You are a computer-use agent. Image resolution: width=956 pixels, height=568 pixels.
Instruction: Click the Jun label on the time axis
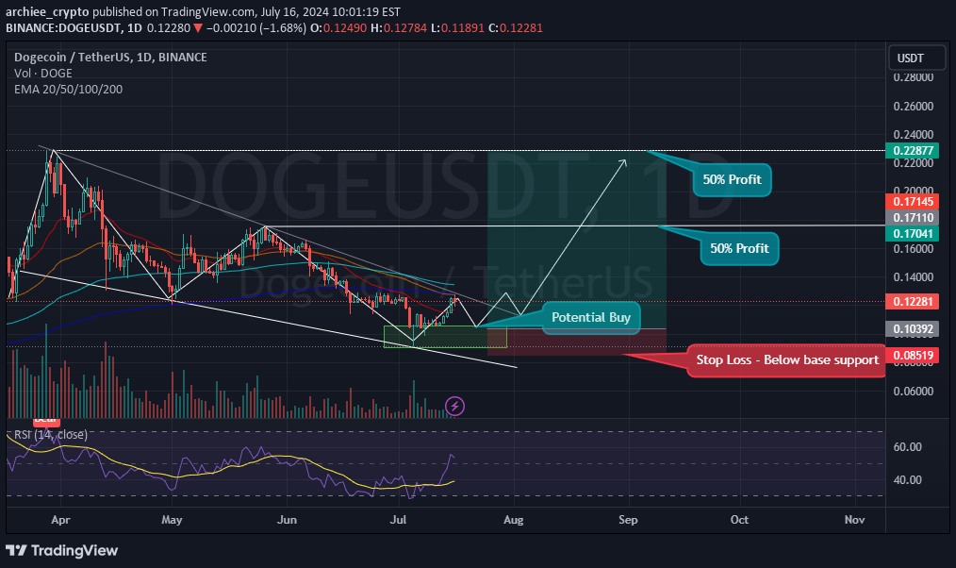[x=287, y=520]
